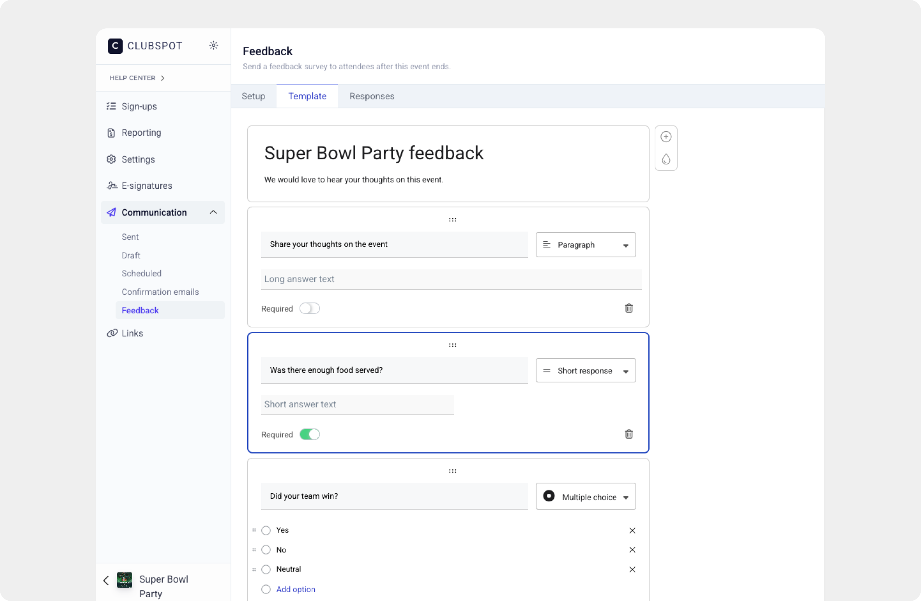Open Draft under Communication
The width and height of the screenshot is (921, 601).
tap(131, 255)
